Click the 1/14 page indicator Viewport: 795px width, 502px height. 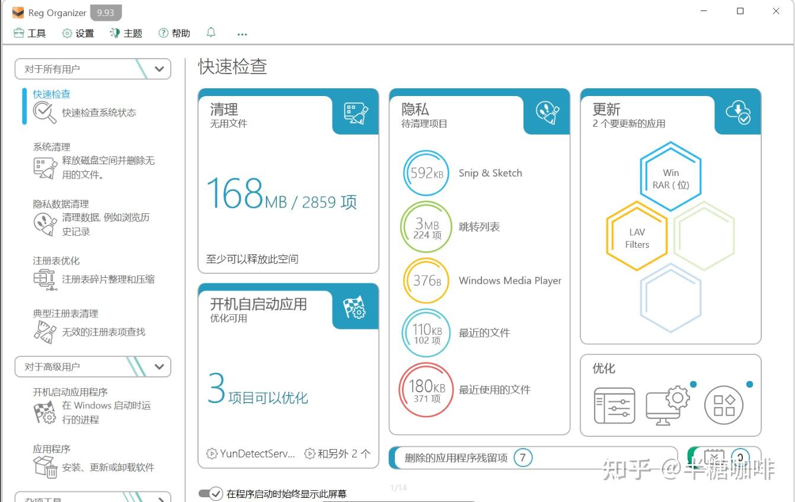(x=398, y=488)
